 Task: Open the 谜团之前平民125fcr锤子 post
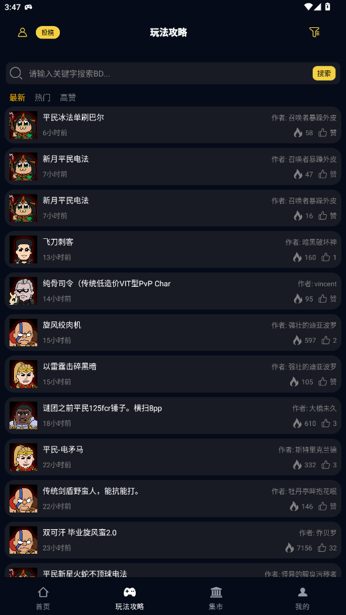coord(173,415)
